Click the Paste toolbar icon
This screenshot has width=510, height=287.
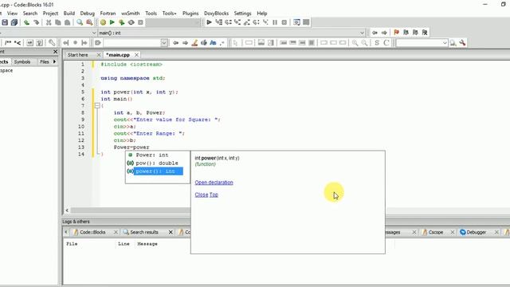(67, 22)
